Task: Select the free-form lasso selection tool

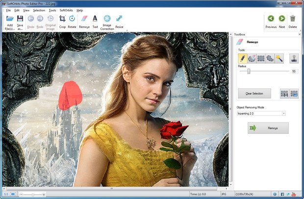Action: [270, 58]
